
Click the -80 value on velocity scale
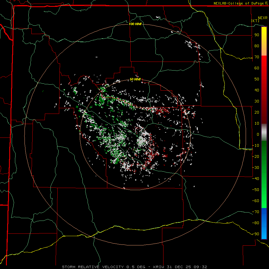pyautogui.click(x=256, y=223)
